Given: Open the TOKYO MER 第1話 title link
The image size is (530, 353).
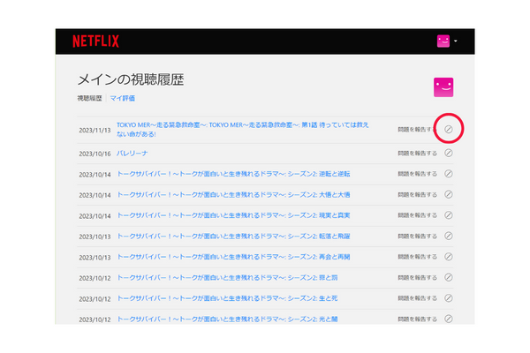Looking at the screenshot, I should (x=242, y=130).
